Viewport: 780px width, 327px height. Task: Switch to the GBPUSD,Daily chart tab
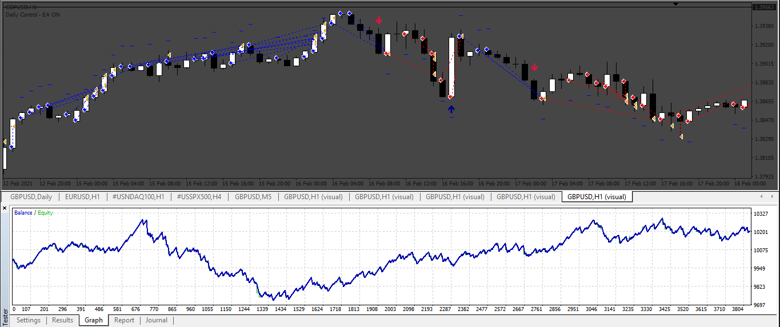coord(31,197)
